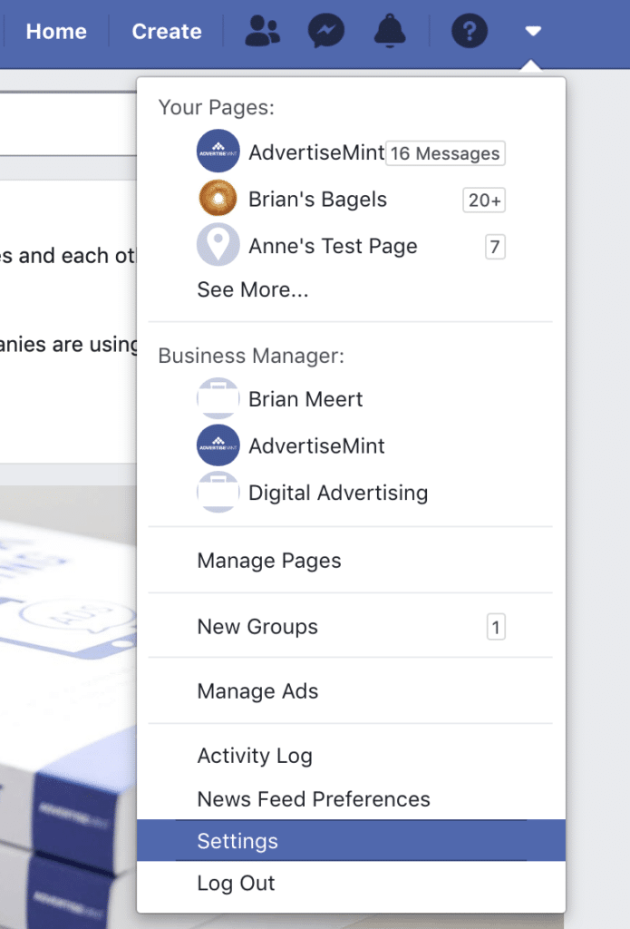The image size is (630, 929).
Task: Select the highlighted Settings menu item
Action: tap(351, 841)
